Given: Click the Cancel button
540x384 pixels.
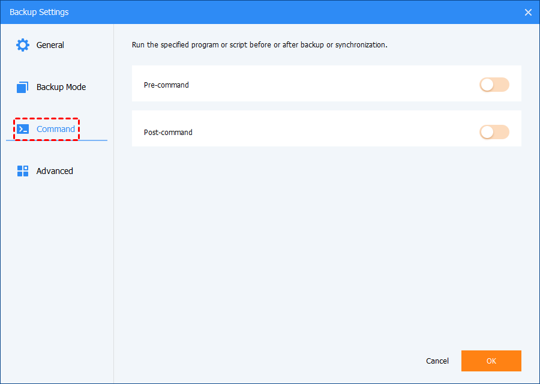Looking at the screenshot, I should pos(437,361).
